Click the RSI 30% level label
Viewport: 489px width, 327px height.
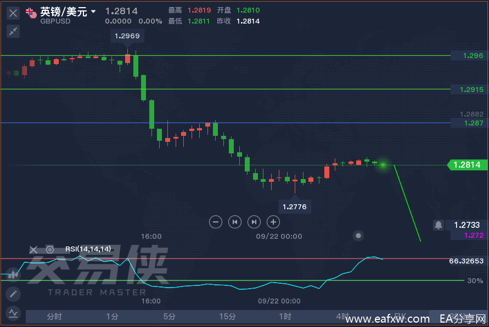click(x=475, y=280)
